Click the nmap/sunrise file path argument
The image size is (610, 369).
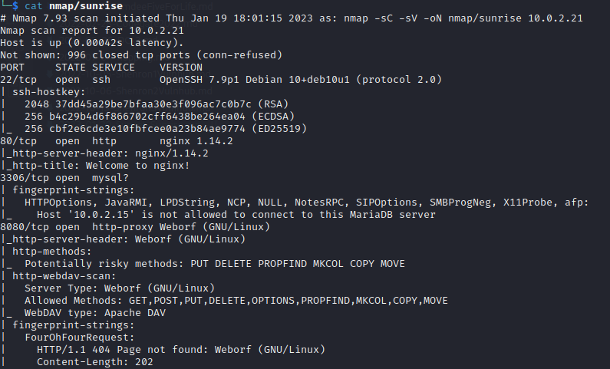[x=86, y=6]
